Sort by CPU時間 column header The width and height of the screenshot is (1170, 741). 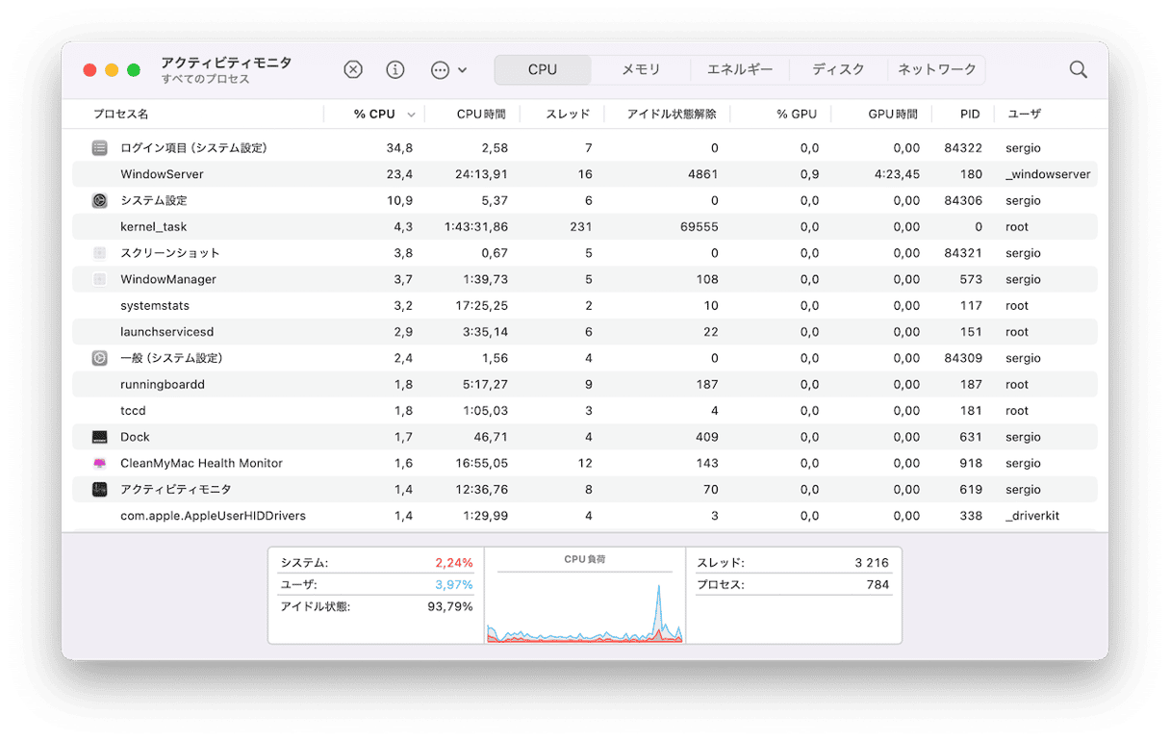(x=480, y=114)
